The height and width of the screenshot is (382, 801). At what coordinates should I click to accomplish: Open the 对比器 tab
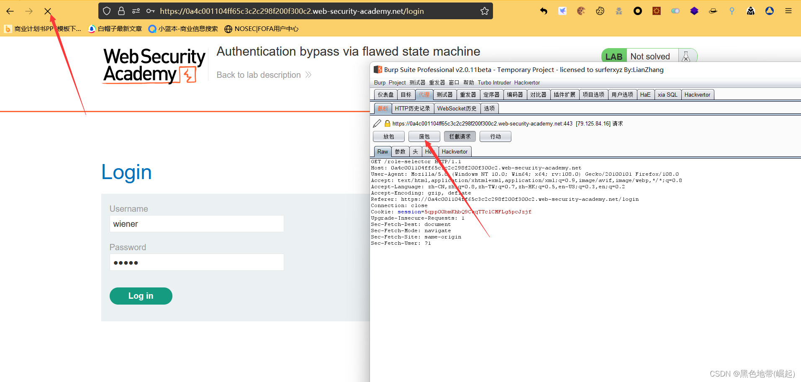538,95
